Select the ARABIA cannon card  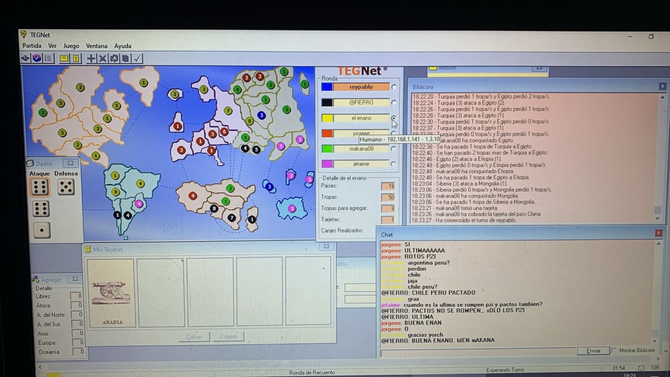[x=111, y=292]
